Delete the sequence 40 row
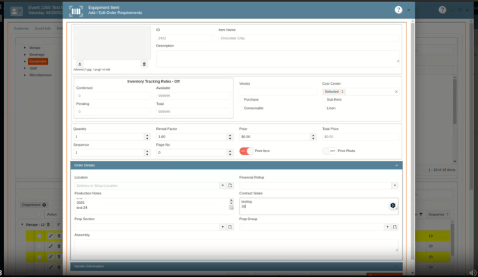The image size is (478, 277). coord(59,267)
